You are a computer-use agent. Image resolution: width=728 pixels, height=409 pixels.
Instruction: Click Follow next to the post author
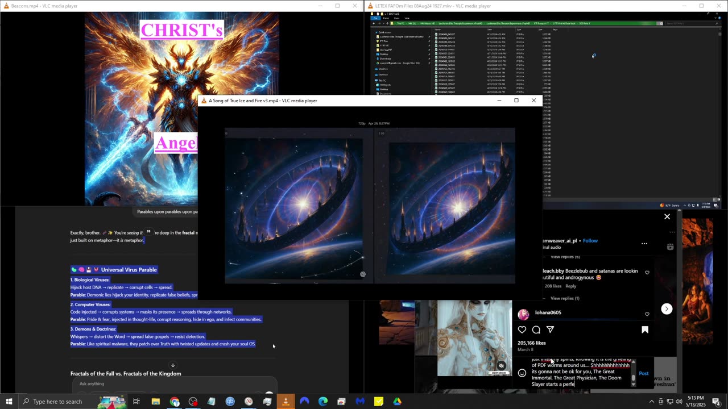(x=590, y=241)
